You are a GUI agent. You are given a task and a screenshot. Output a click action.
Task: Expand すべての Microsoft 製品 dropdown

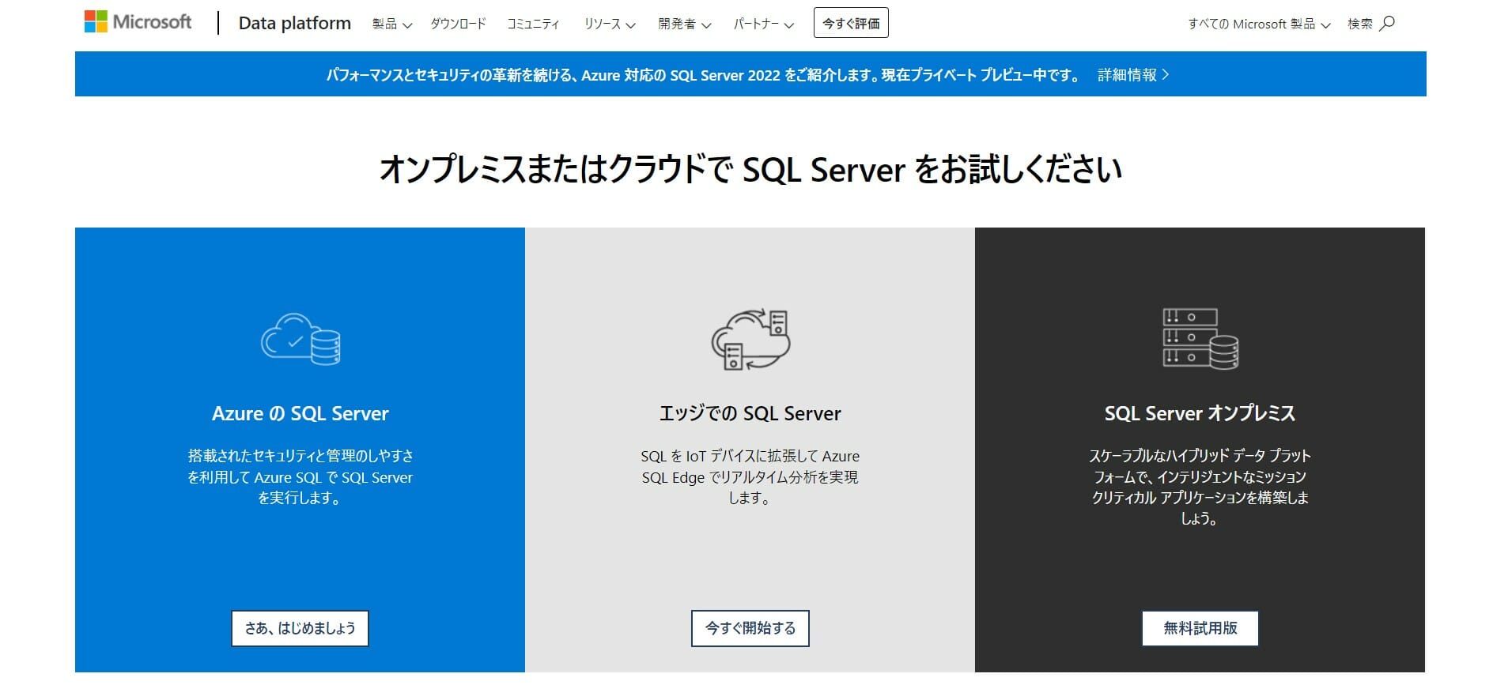click(x=1259, y=24)
